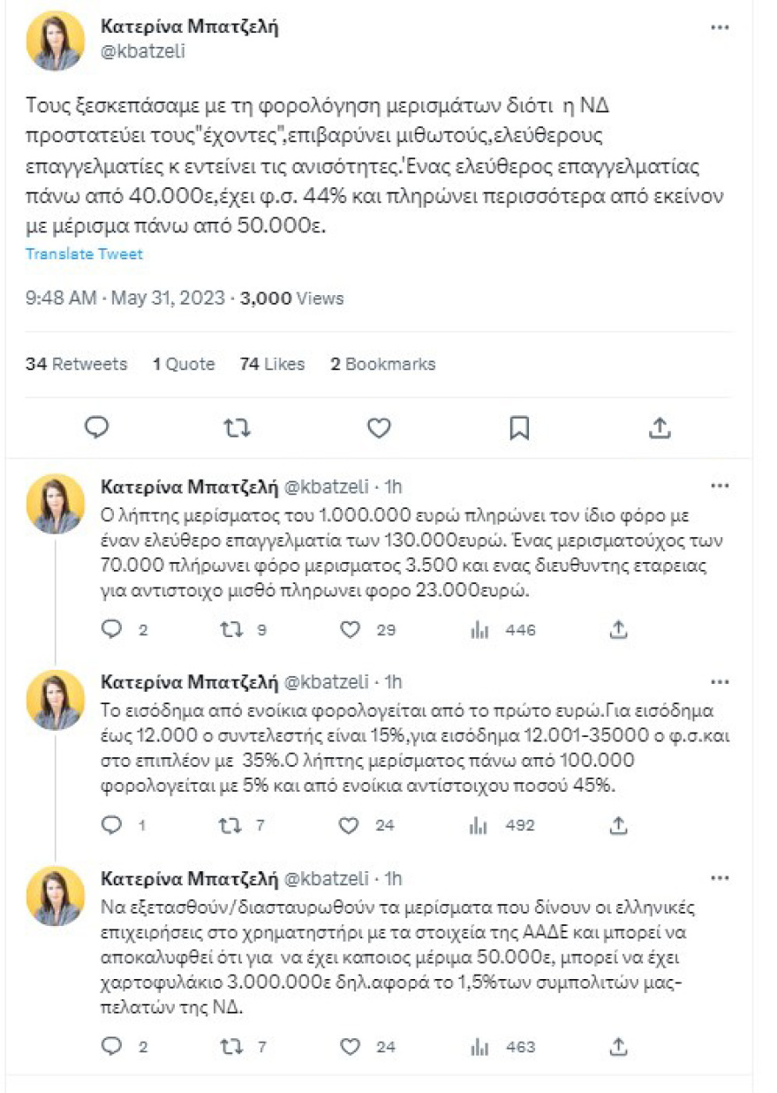Like the main tweet

click(x=378, y=429)
